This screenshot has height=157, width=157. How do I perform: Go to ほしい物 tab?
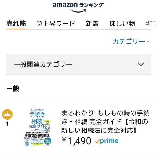click(122, 24)
